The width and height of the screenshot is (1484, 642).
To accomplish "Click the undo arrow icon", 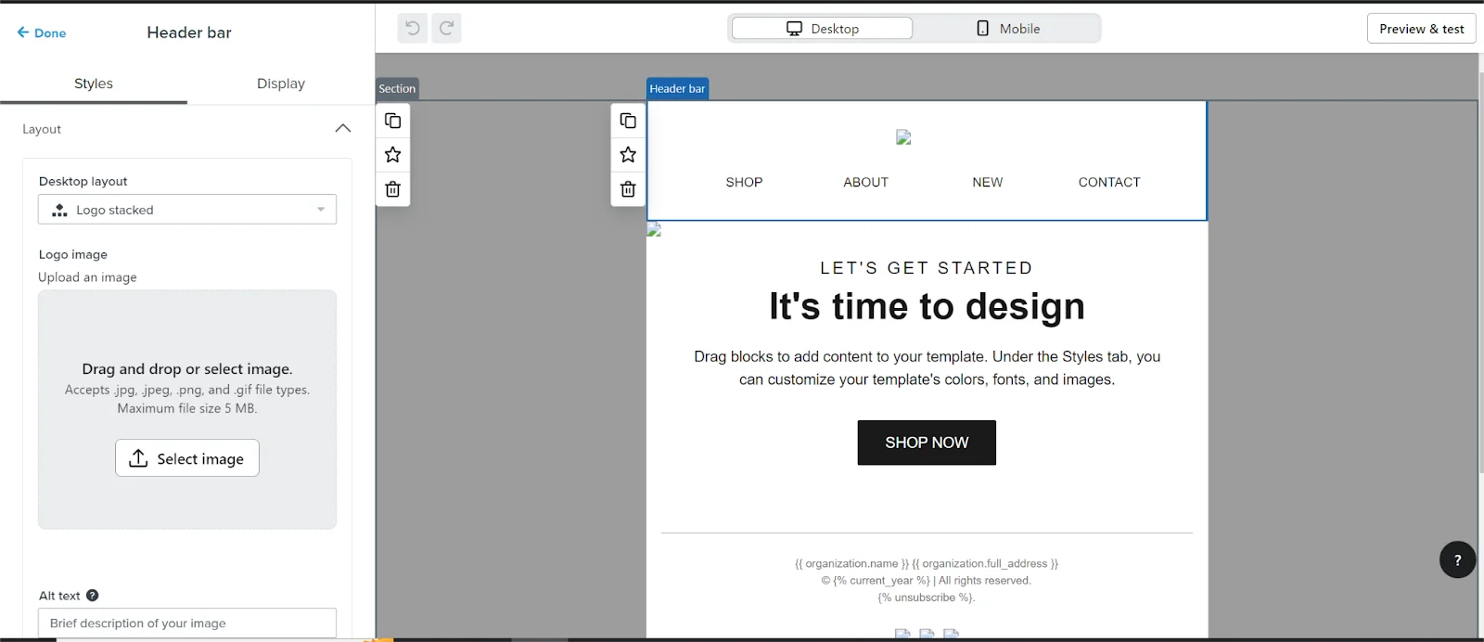I will tap(413, 29).
